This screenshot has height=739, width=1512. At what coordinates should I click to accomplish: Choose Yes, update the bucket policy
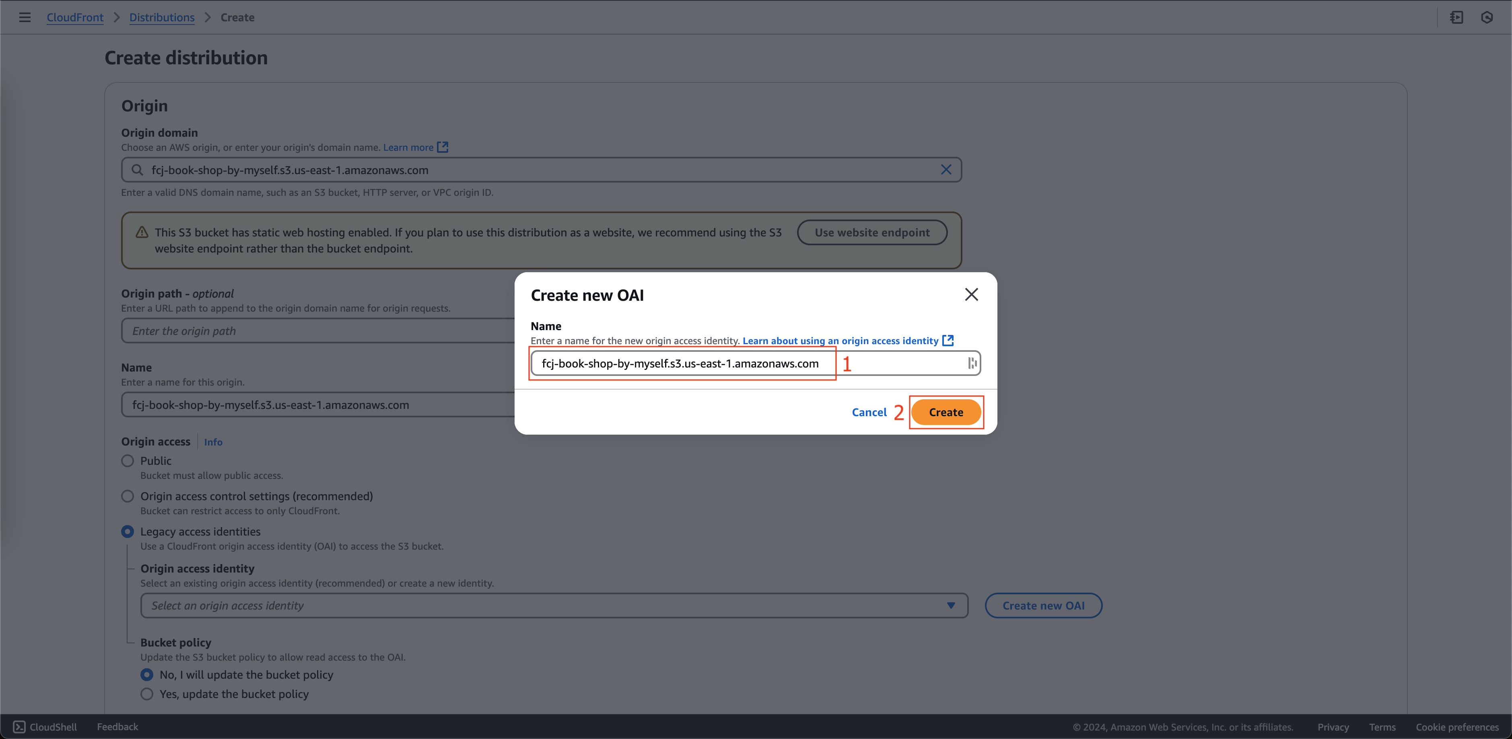click(x=147, y=694)
